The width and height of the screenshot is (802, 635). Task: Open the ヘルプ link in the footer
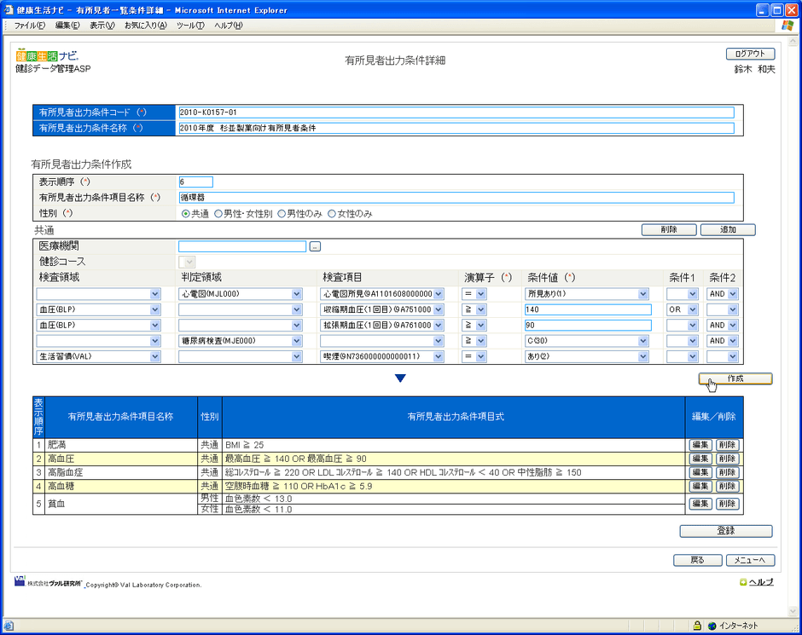pos(760,582)
